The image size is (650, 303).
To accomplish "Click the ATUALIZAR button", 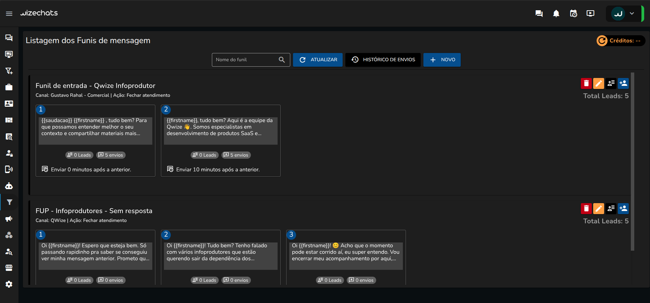I will tap(318, 60).
